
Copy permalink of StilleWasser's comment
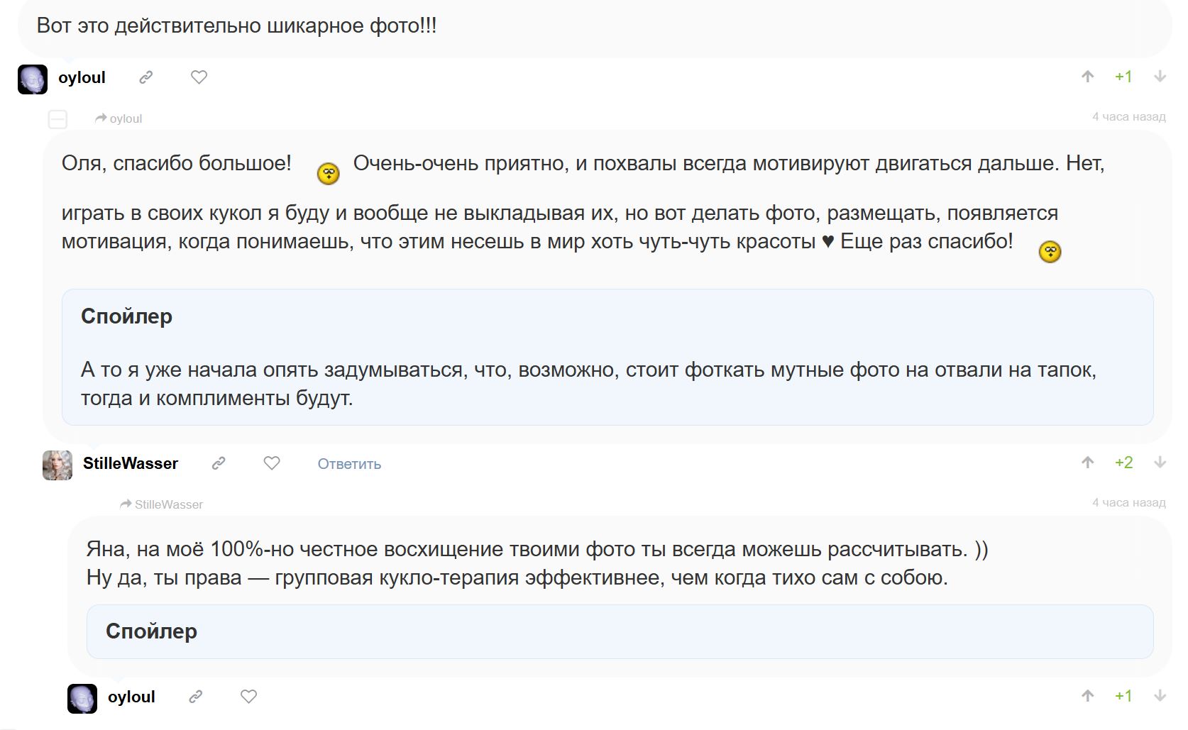219,463
